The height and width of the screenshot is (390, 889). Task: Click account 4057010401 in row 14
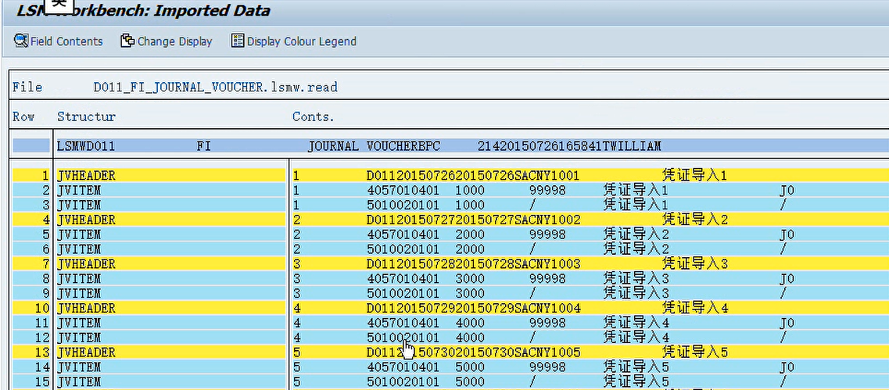[403, 367]
